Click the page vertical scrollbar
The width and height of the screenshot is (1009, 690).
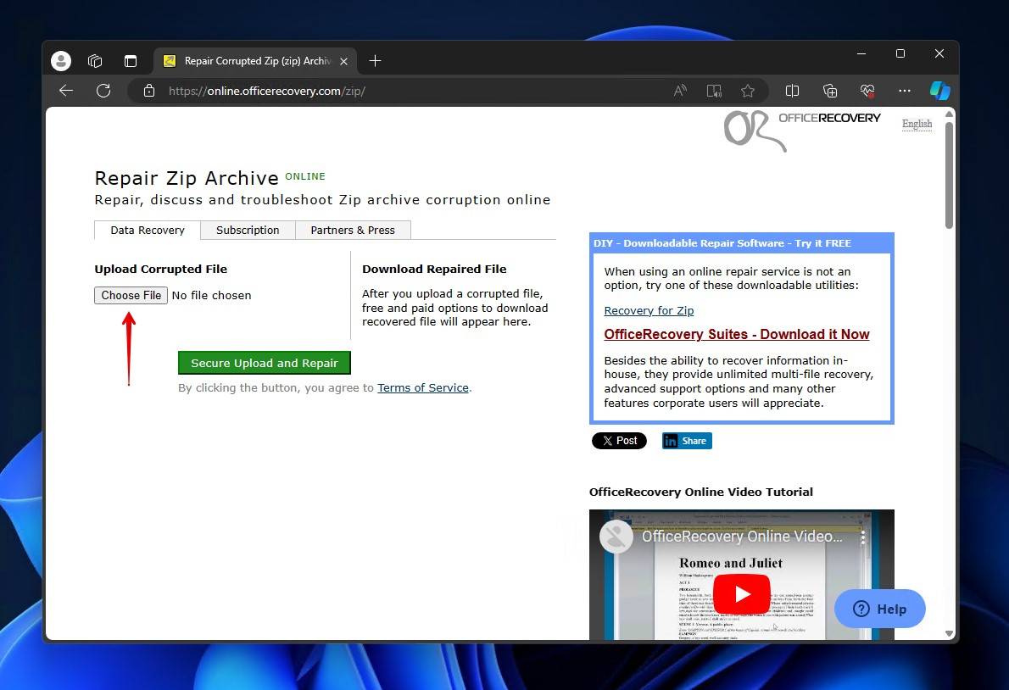[x=949, y=174]
